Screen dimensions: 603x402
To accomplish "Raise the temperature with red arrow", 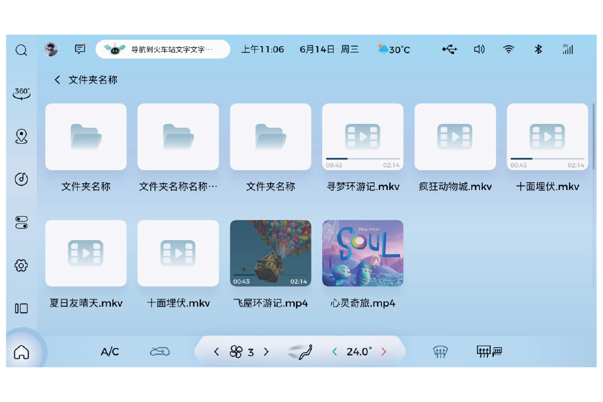I will point(384,352).
